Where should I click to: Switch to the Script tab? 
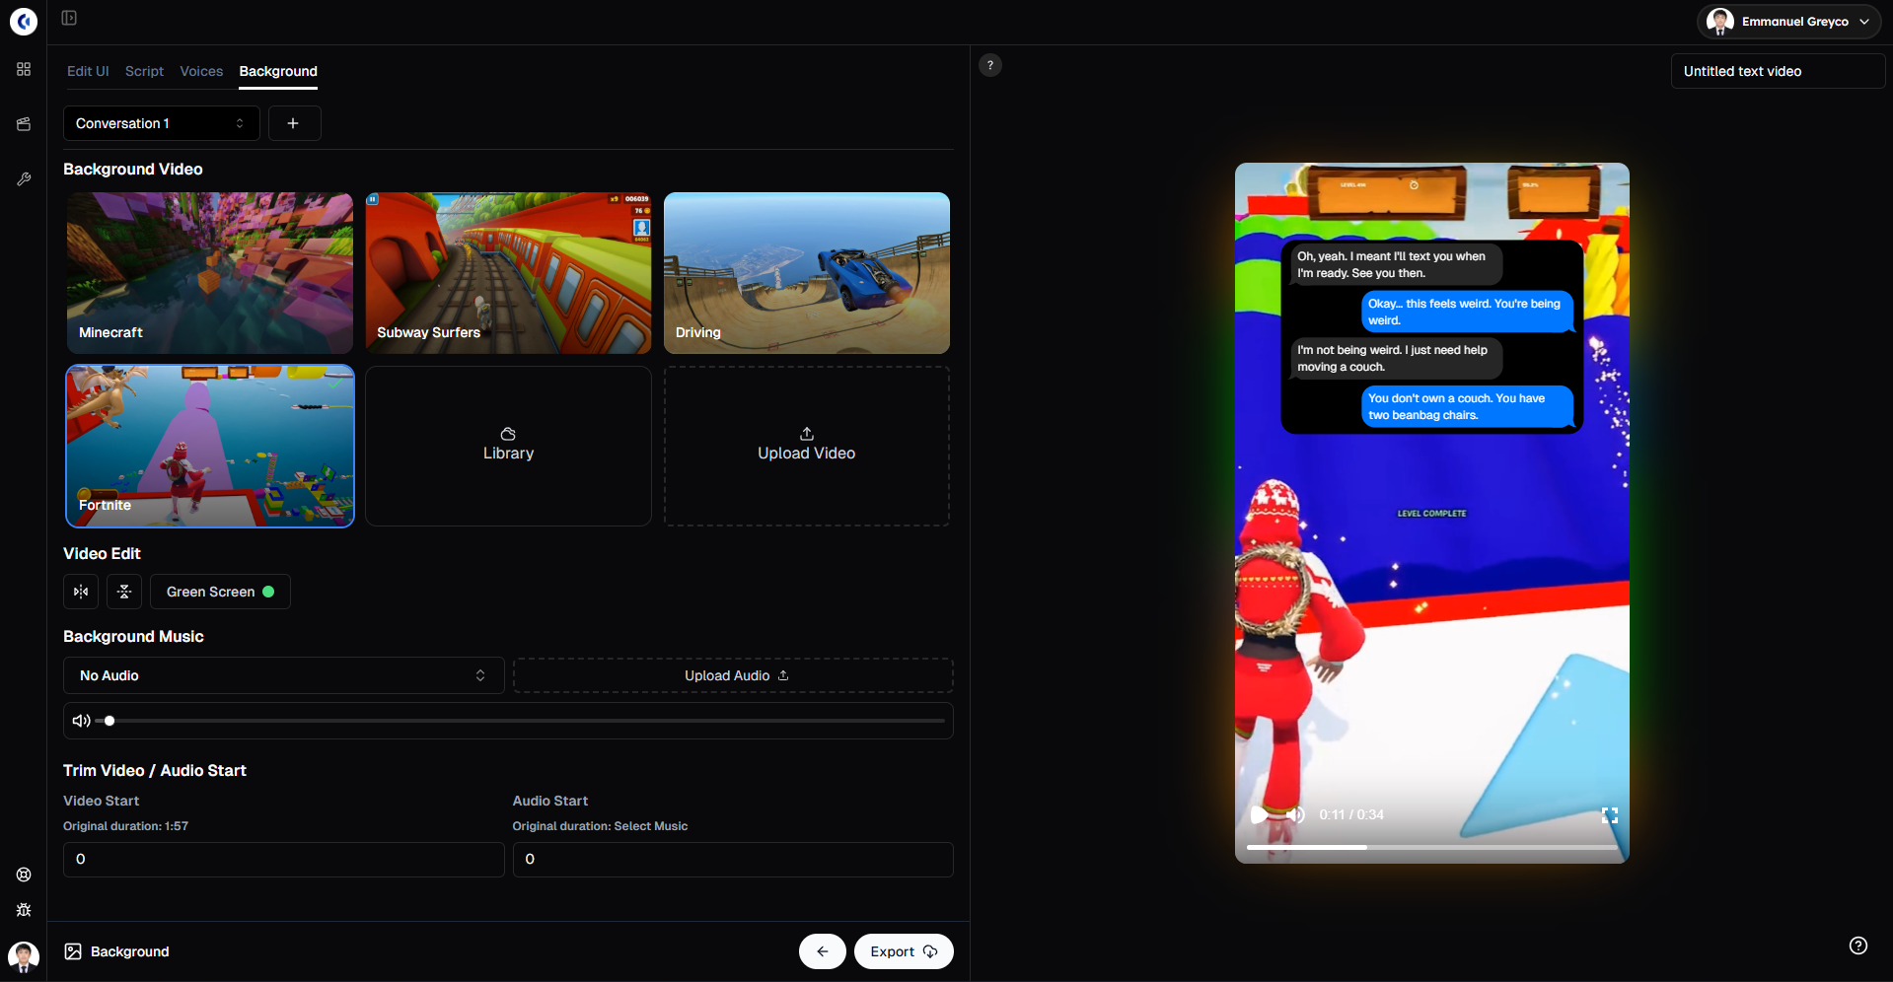click(144, 71)
